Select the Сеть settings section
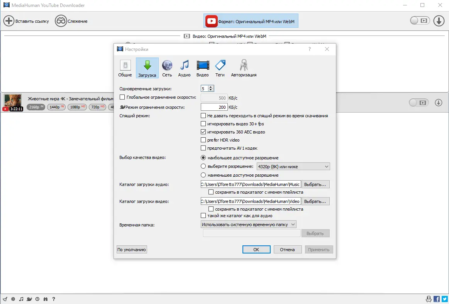Viewport: 449px width, 304px height. click(x=167, y=68)
